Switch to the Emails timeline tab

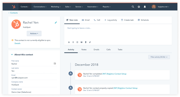tap(96, 50)
